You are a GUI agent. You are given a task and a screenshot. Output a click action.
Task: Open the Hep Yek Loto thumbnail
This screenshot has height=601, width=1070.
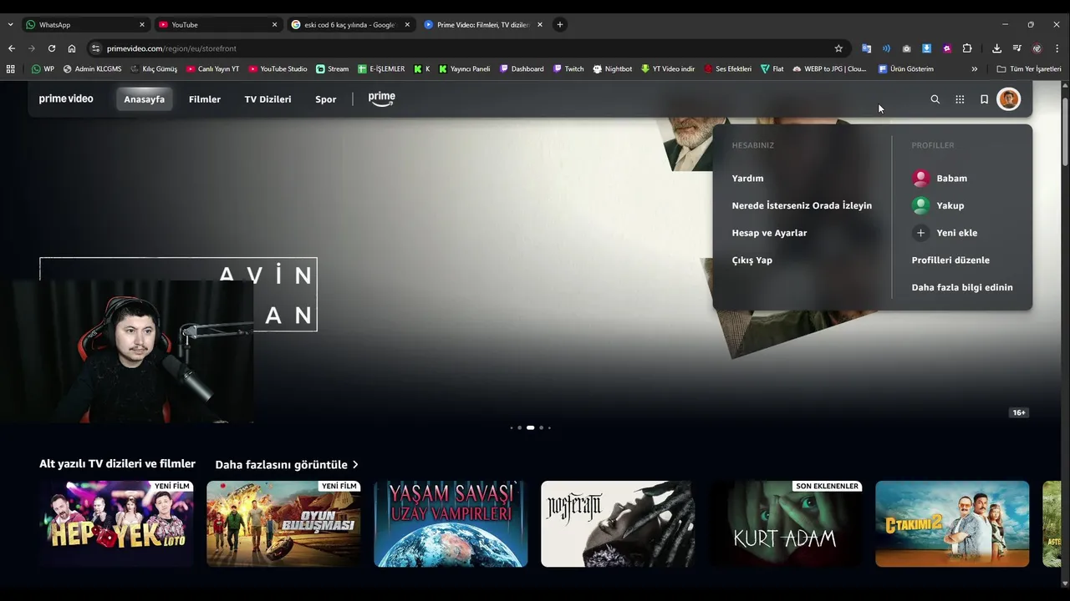(116, 523)
